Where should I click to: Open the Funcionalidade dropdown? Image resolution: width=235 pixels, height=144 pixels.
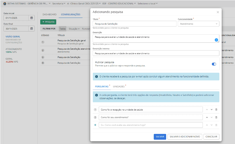pyautogui.click(x=198, y=24)
